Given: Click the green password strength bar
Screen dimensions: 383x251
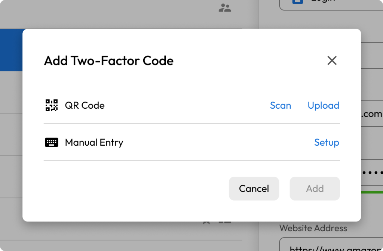Looking at the screenshot, I should (371, 192).
